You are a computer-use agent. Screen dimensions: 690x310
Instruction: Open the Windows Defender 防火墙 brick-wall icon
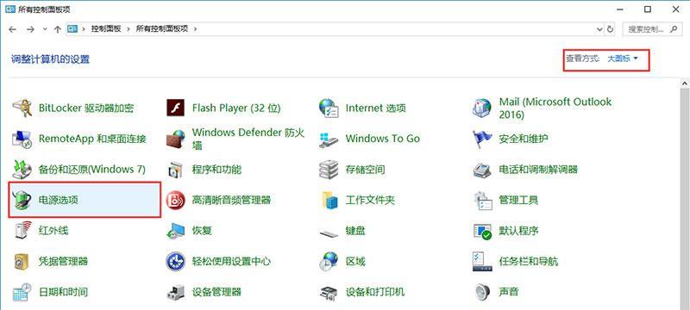point(176,139)
